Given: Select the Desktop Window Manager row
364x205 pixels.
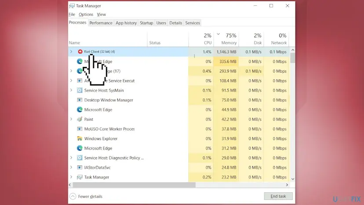Looking at the screenshot, I should (178, 100).
